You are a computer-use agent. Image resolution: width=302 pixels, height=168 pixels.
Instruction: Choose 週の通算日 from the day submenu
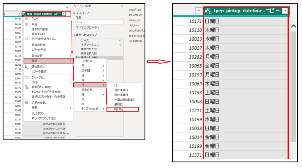click(x=121, y=90)
